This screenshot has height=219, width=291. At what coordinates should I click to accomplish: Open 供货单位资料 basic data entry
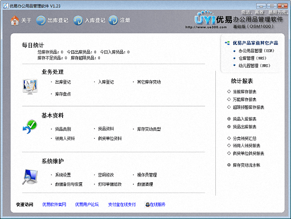click(110, 138)
